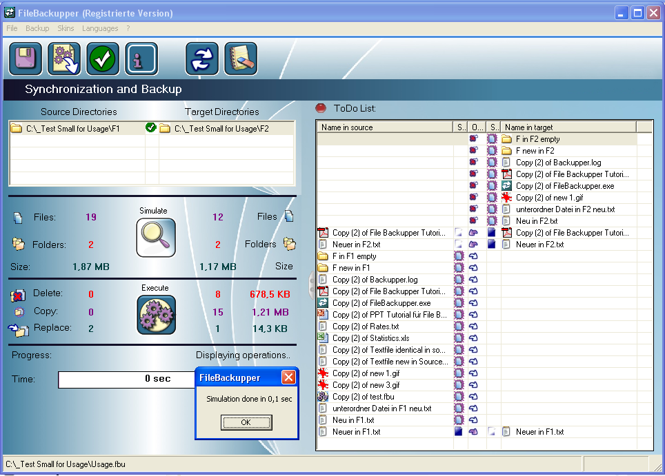
Task: Click the panel splitter handle beside the ToDo list
Action: tap(312, 285)
